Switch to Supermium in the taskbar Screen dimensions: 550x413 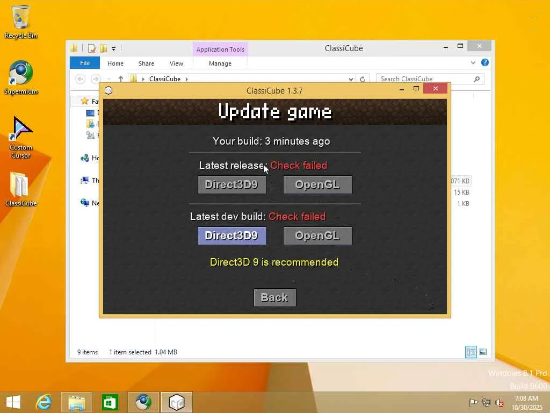click(x=143, y=402)
